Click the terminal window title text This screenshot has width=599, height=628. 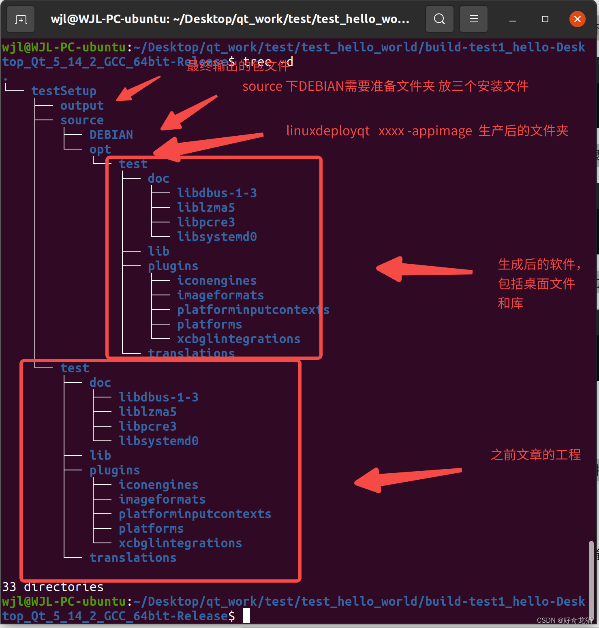[x=230, y=19]
